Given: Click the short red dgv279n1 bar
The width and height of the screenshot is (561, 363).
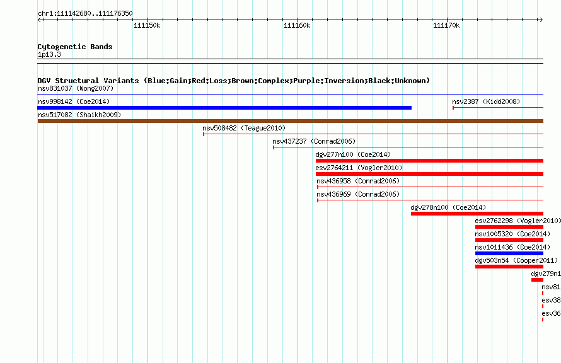Looking at the screenshot, I should [538, 280].
